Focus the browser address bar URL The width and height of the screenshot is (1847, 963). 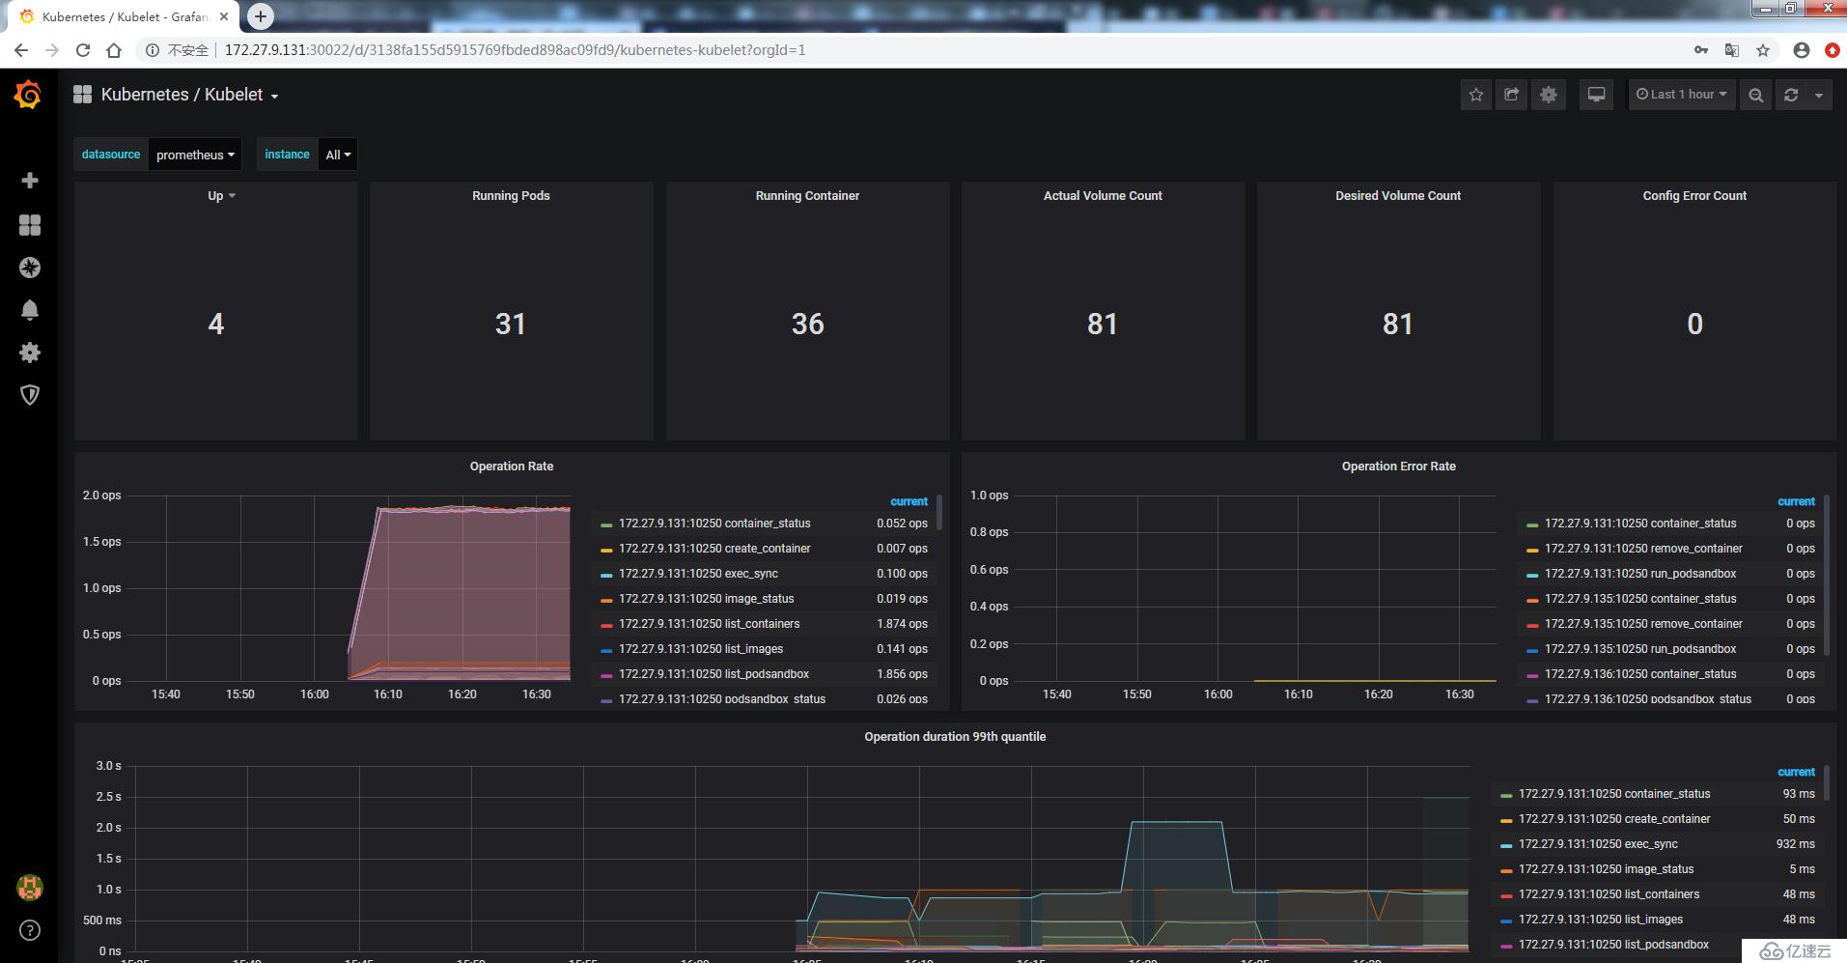(515, 50)
